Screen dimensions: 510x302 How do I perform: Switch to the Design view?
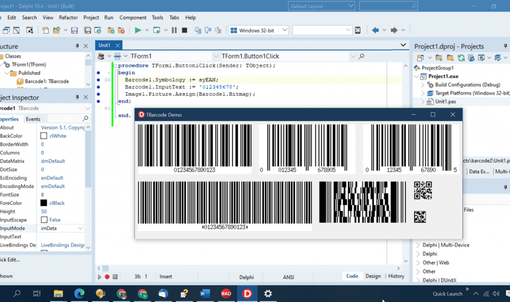(373, 276)
